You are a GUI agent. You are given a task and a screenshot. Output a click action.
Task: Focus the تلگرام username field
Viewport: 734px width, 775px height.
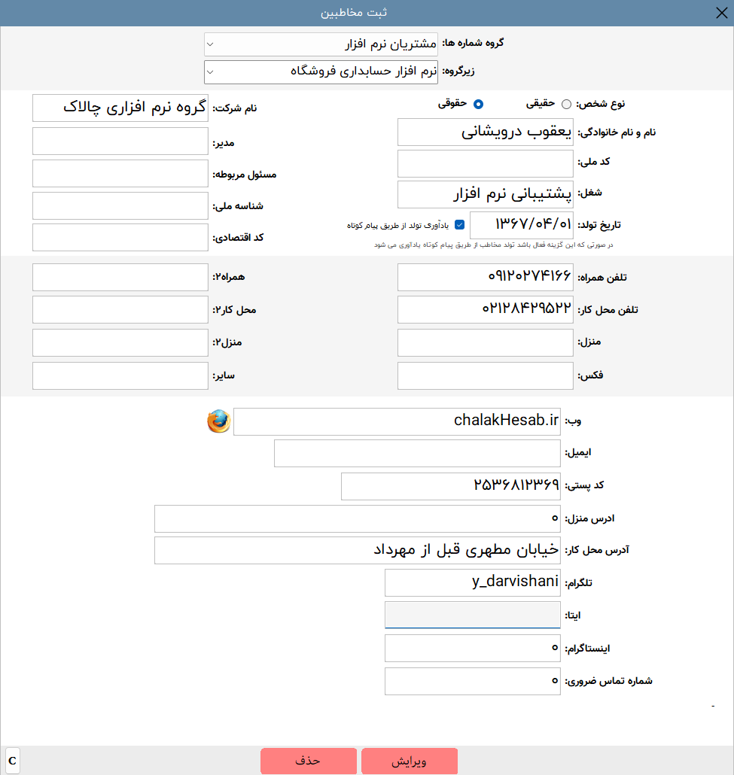pyautogui.click(x=473, y=582)
